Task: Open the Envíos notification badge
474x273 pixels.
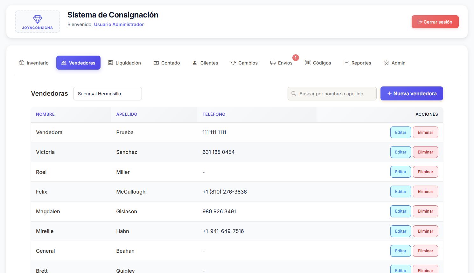Action: pyautogui.click(x=296, y=58)
